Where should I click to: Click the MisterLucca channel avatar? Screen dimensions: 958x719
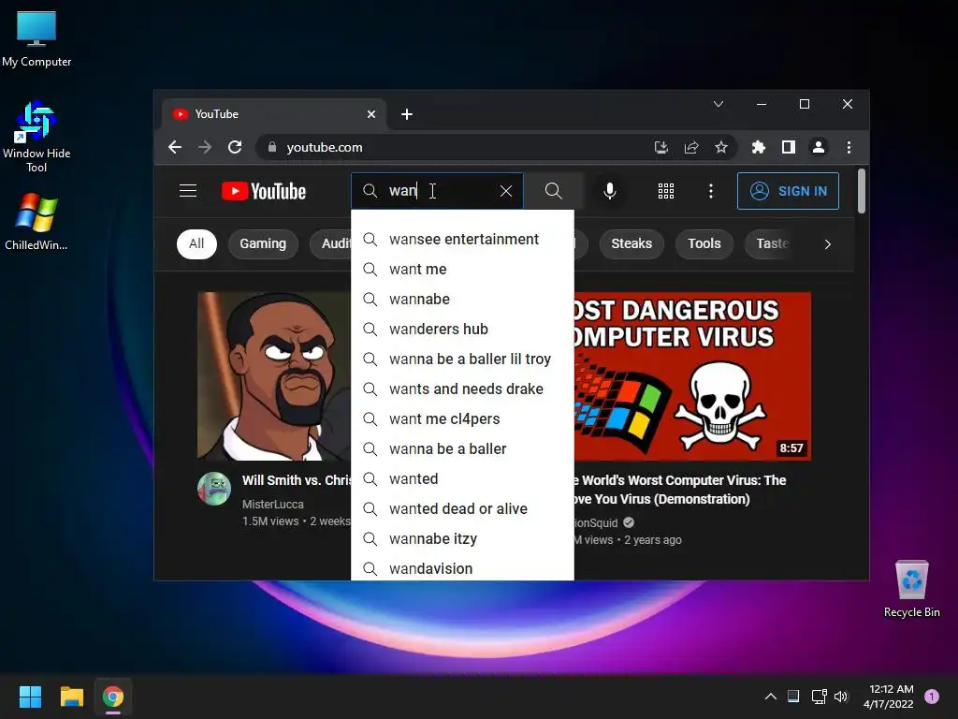tap(214, 489)
